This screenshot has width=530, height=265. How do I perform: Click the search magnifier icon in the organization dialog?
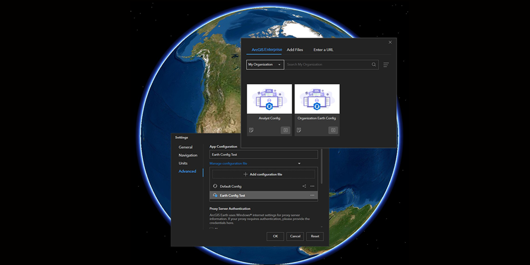point(373,64)
